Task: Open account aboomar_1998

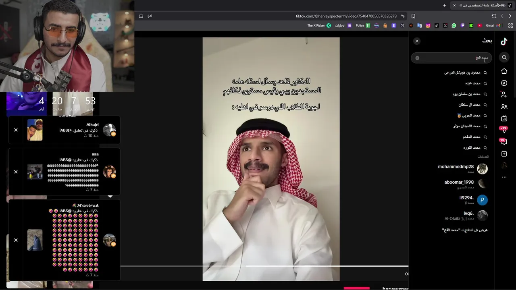Action: pos(466,184)
